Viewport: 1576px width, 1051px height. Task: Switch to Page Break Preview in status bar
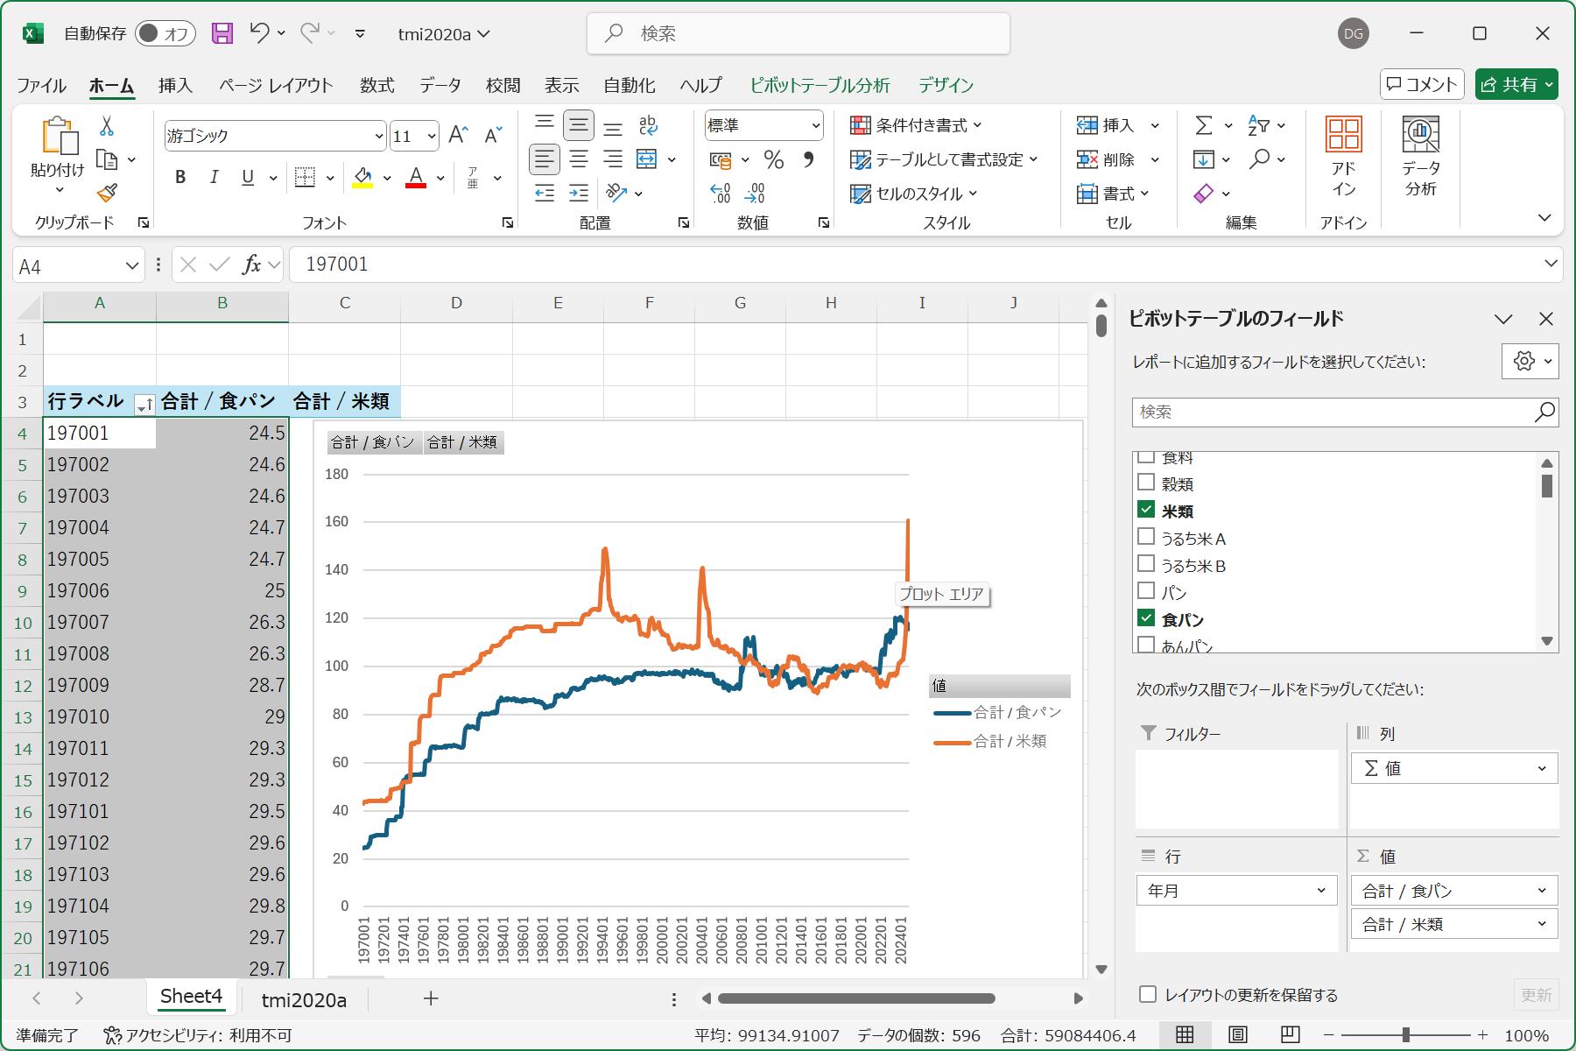tap(1290, 1035)
